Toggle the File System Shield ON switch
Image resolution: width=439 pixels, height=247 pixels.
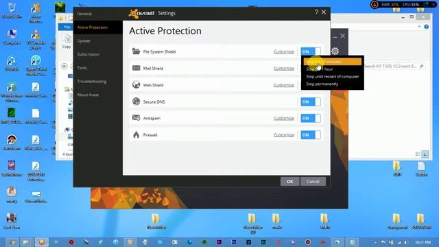pyautogui.click(x=311, y=51)
